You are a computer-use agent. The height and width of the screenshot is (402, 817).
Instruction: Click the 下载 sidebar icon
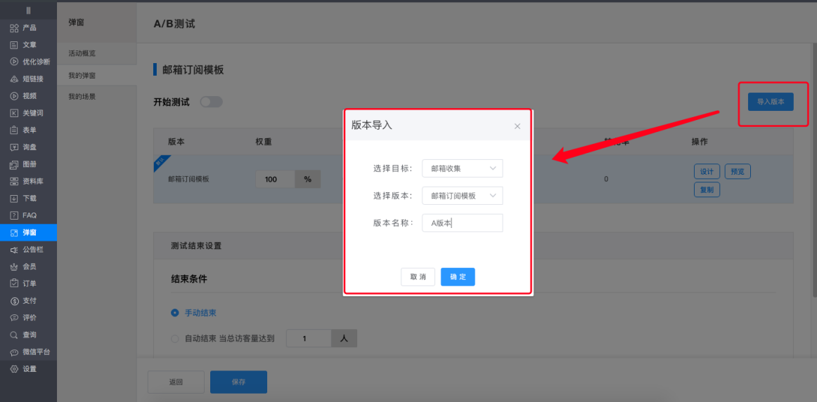pos(15,199)
